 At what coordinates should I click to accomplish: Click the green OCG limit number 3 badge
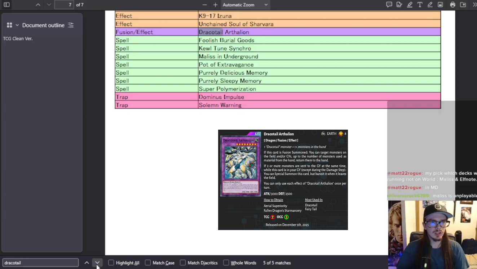[x=286, y=217]
